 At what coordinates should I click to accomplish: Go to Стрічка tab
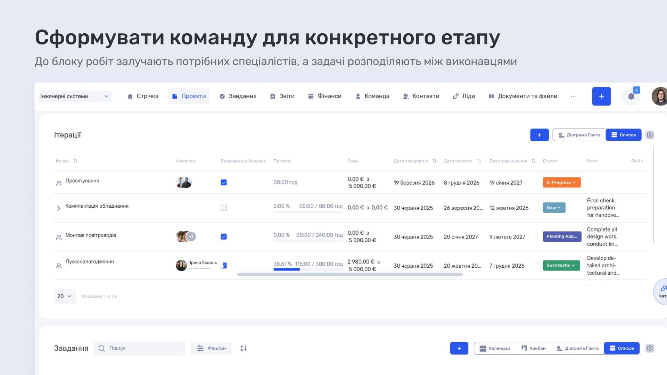[143, 96]
